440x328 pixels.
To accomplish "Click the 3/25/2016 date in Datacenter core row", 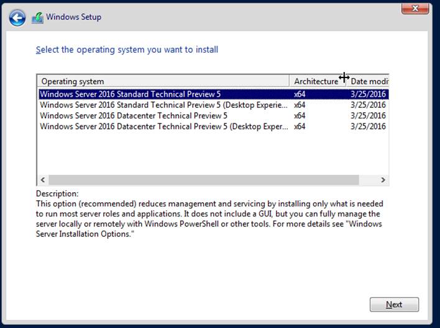I will 368,115.
